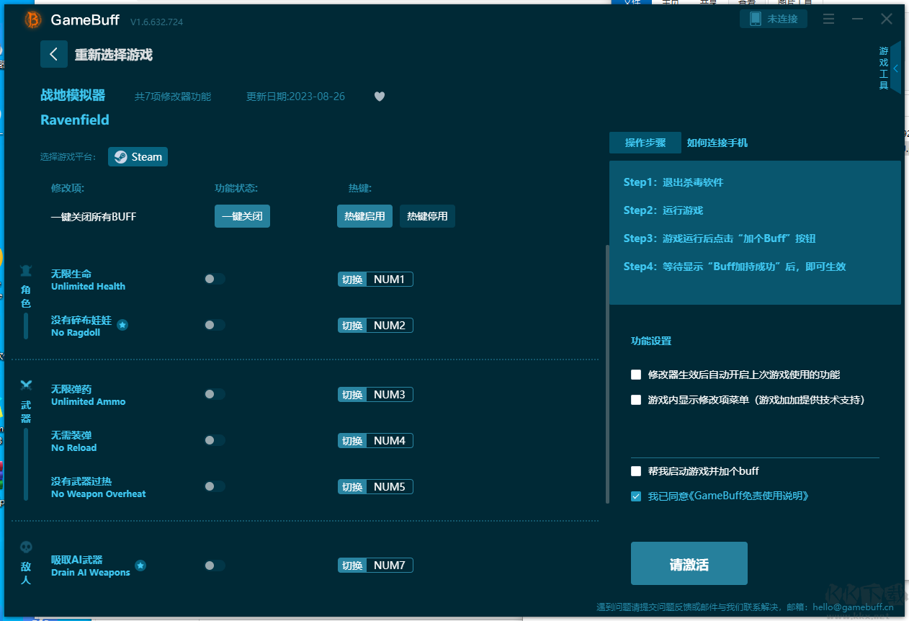
Task: Click the 热键停用 button
Action: [x=427, y=216]
